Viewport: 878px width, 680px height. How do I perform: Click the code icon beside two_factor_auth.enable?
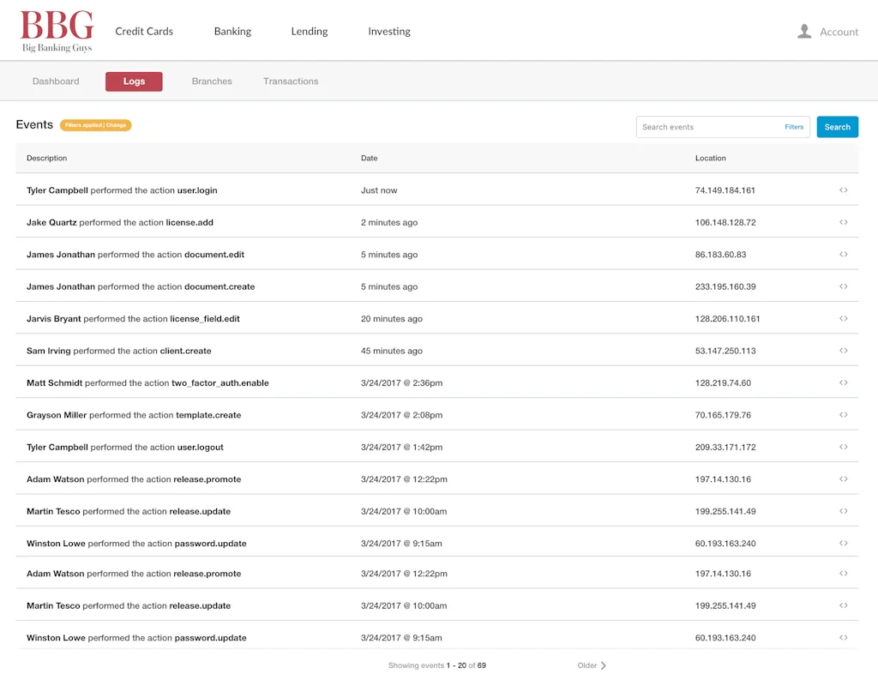844,382
